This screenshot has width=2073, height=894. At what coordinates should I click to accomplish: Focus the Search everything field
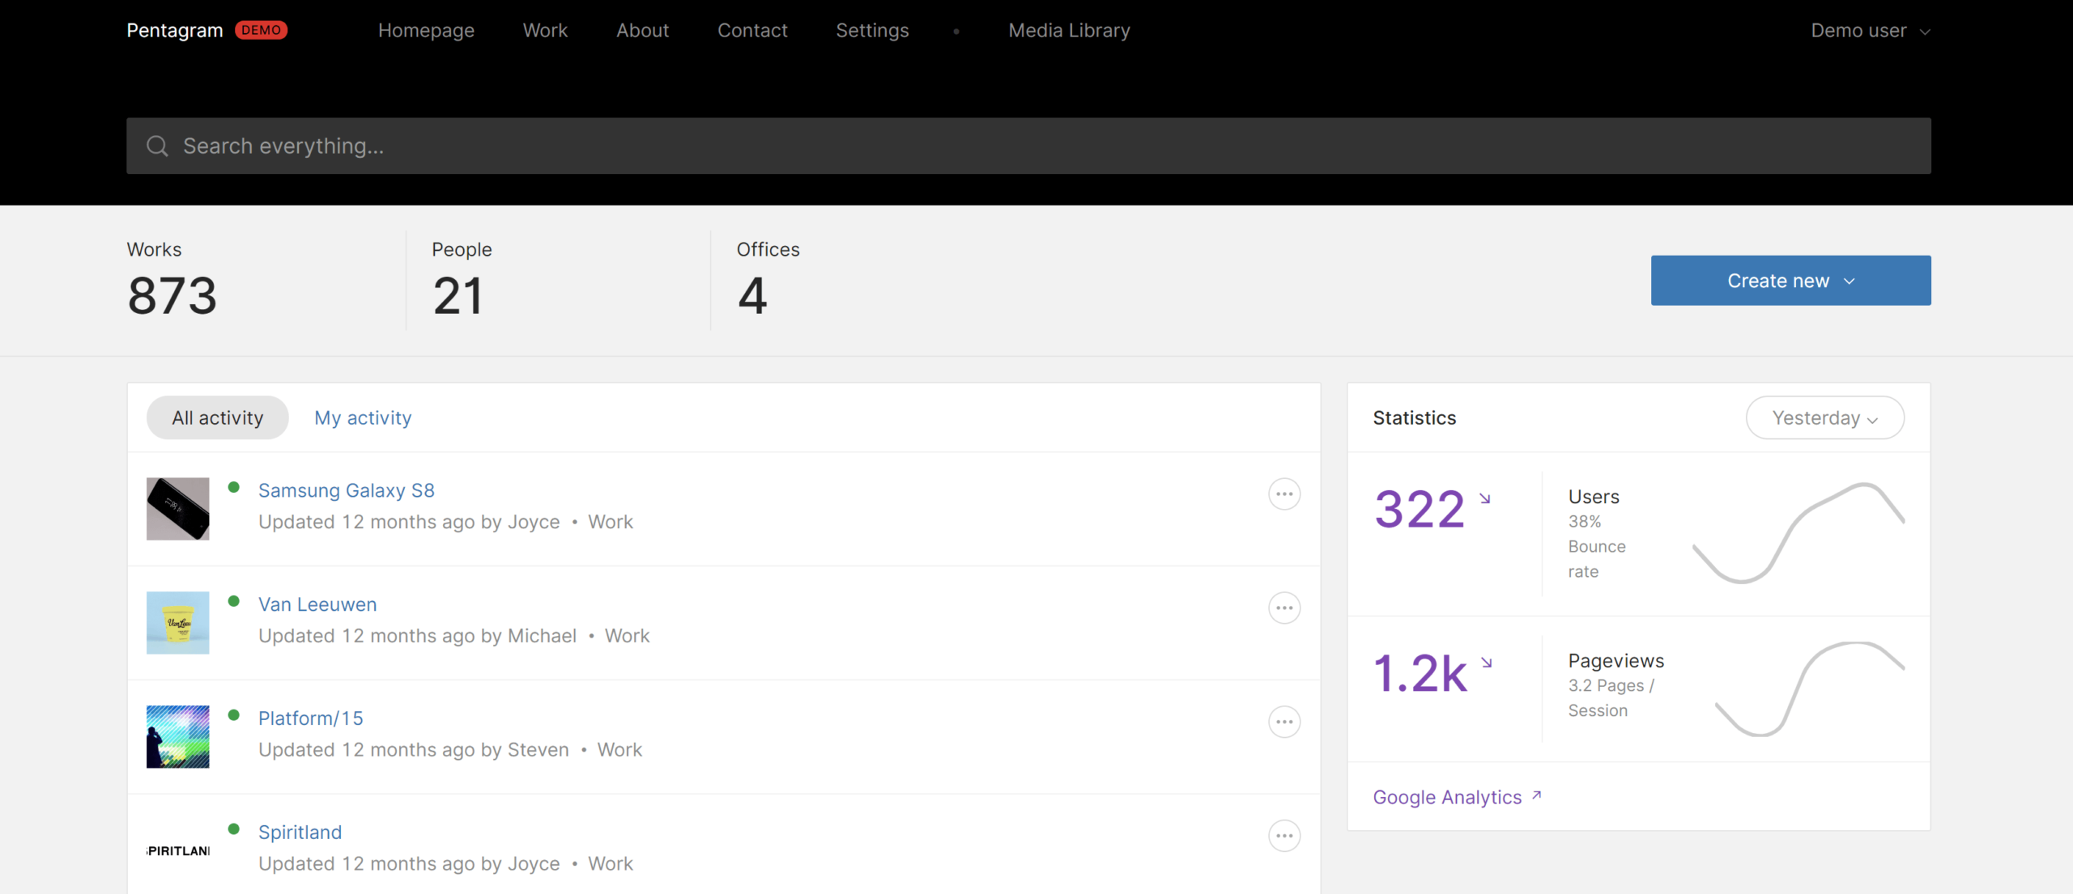tap(1028, 146)
